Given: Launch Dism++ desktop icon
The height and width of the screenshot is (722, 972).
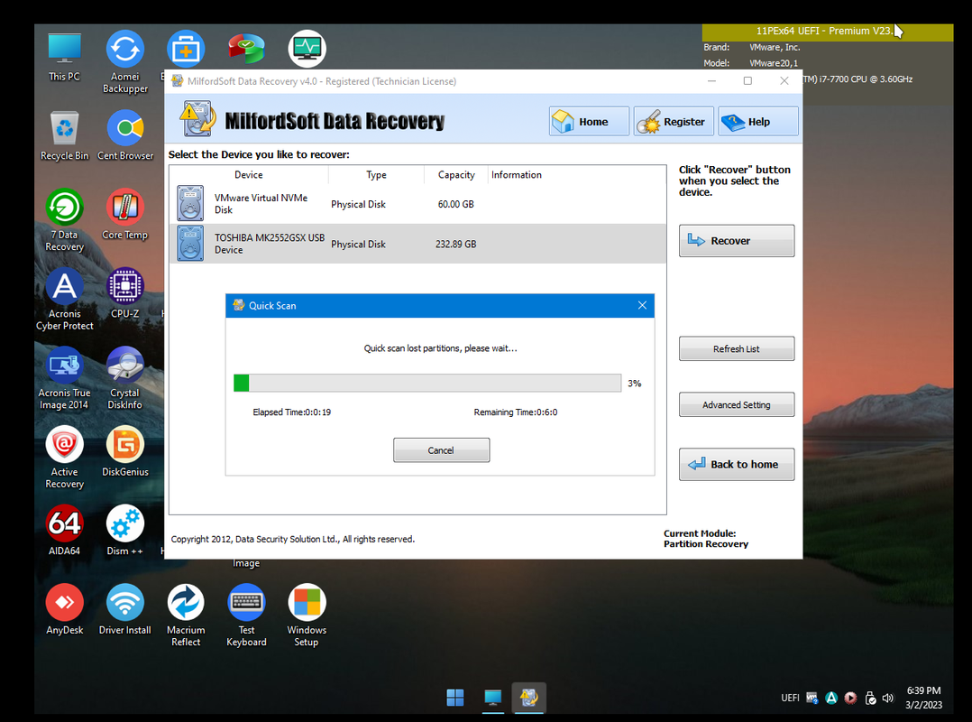Looking at the screenshot, I should [x=125, y=531].
